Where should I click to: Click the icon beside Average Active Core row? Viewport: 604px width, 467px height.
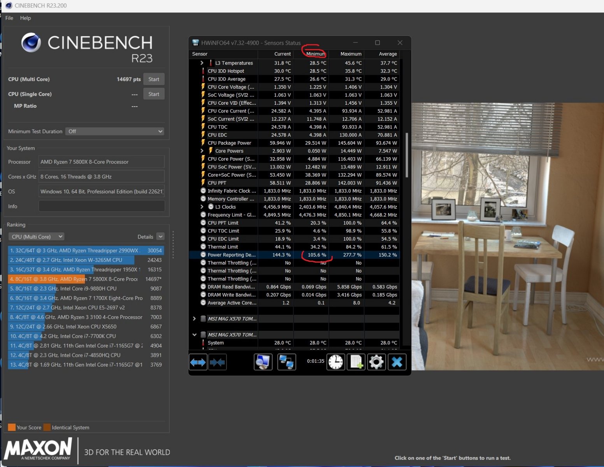point(203,303)
